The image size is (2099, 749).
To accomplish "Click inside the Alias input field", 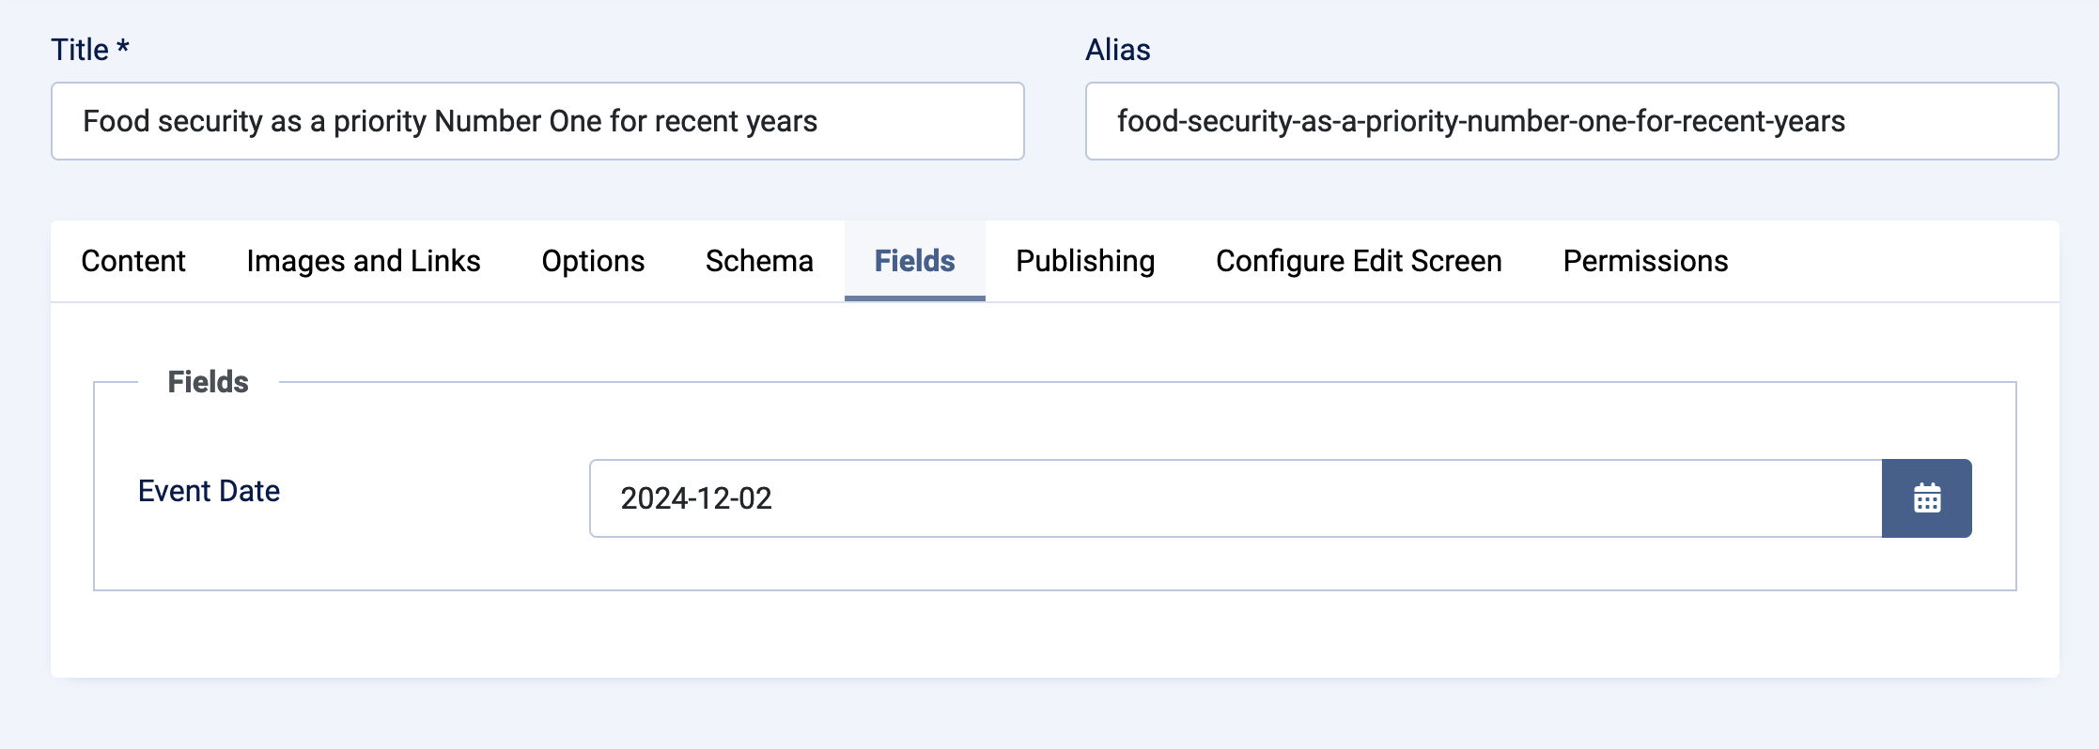I will coord(1574,121).
